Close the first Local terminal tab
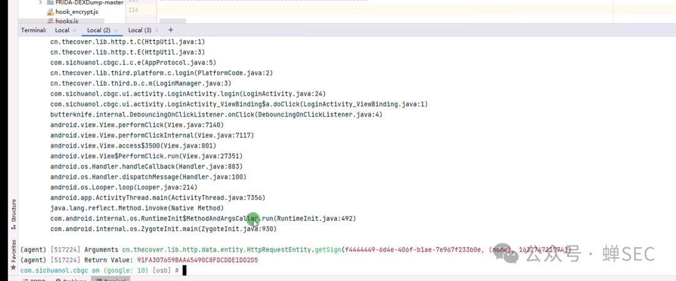 [x=74, y=30]
